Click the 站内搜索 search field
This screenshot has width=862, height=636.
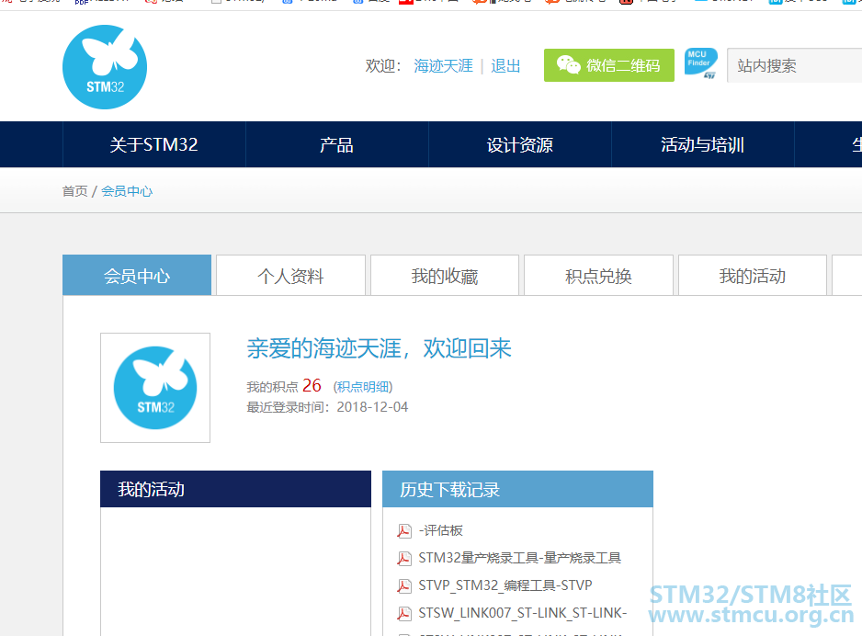coord(794,65)
